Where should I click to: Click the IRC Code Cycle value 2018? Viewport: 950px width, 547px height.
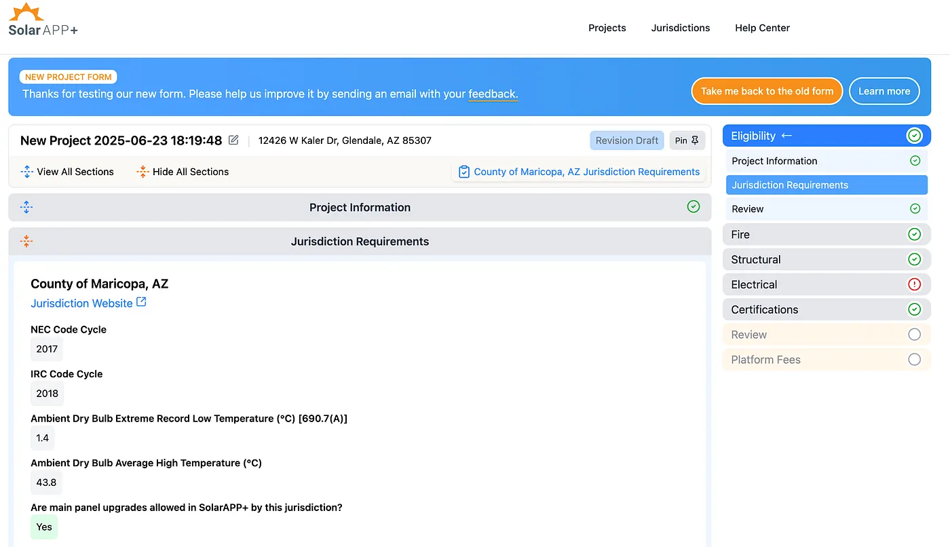pyautogui.click(x=47, y=393)
